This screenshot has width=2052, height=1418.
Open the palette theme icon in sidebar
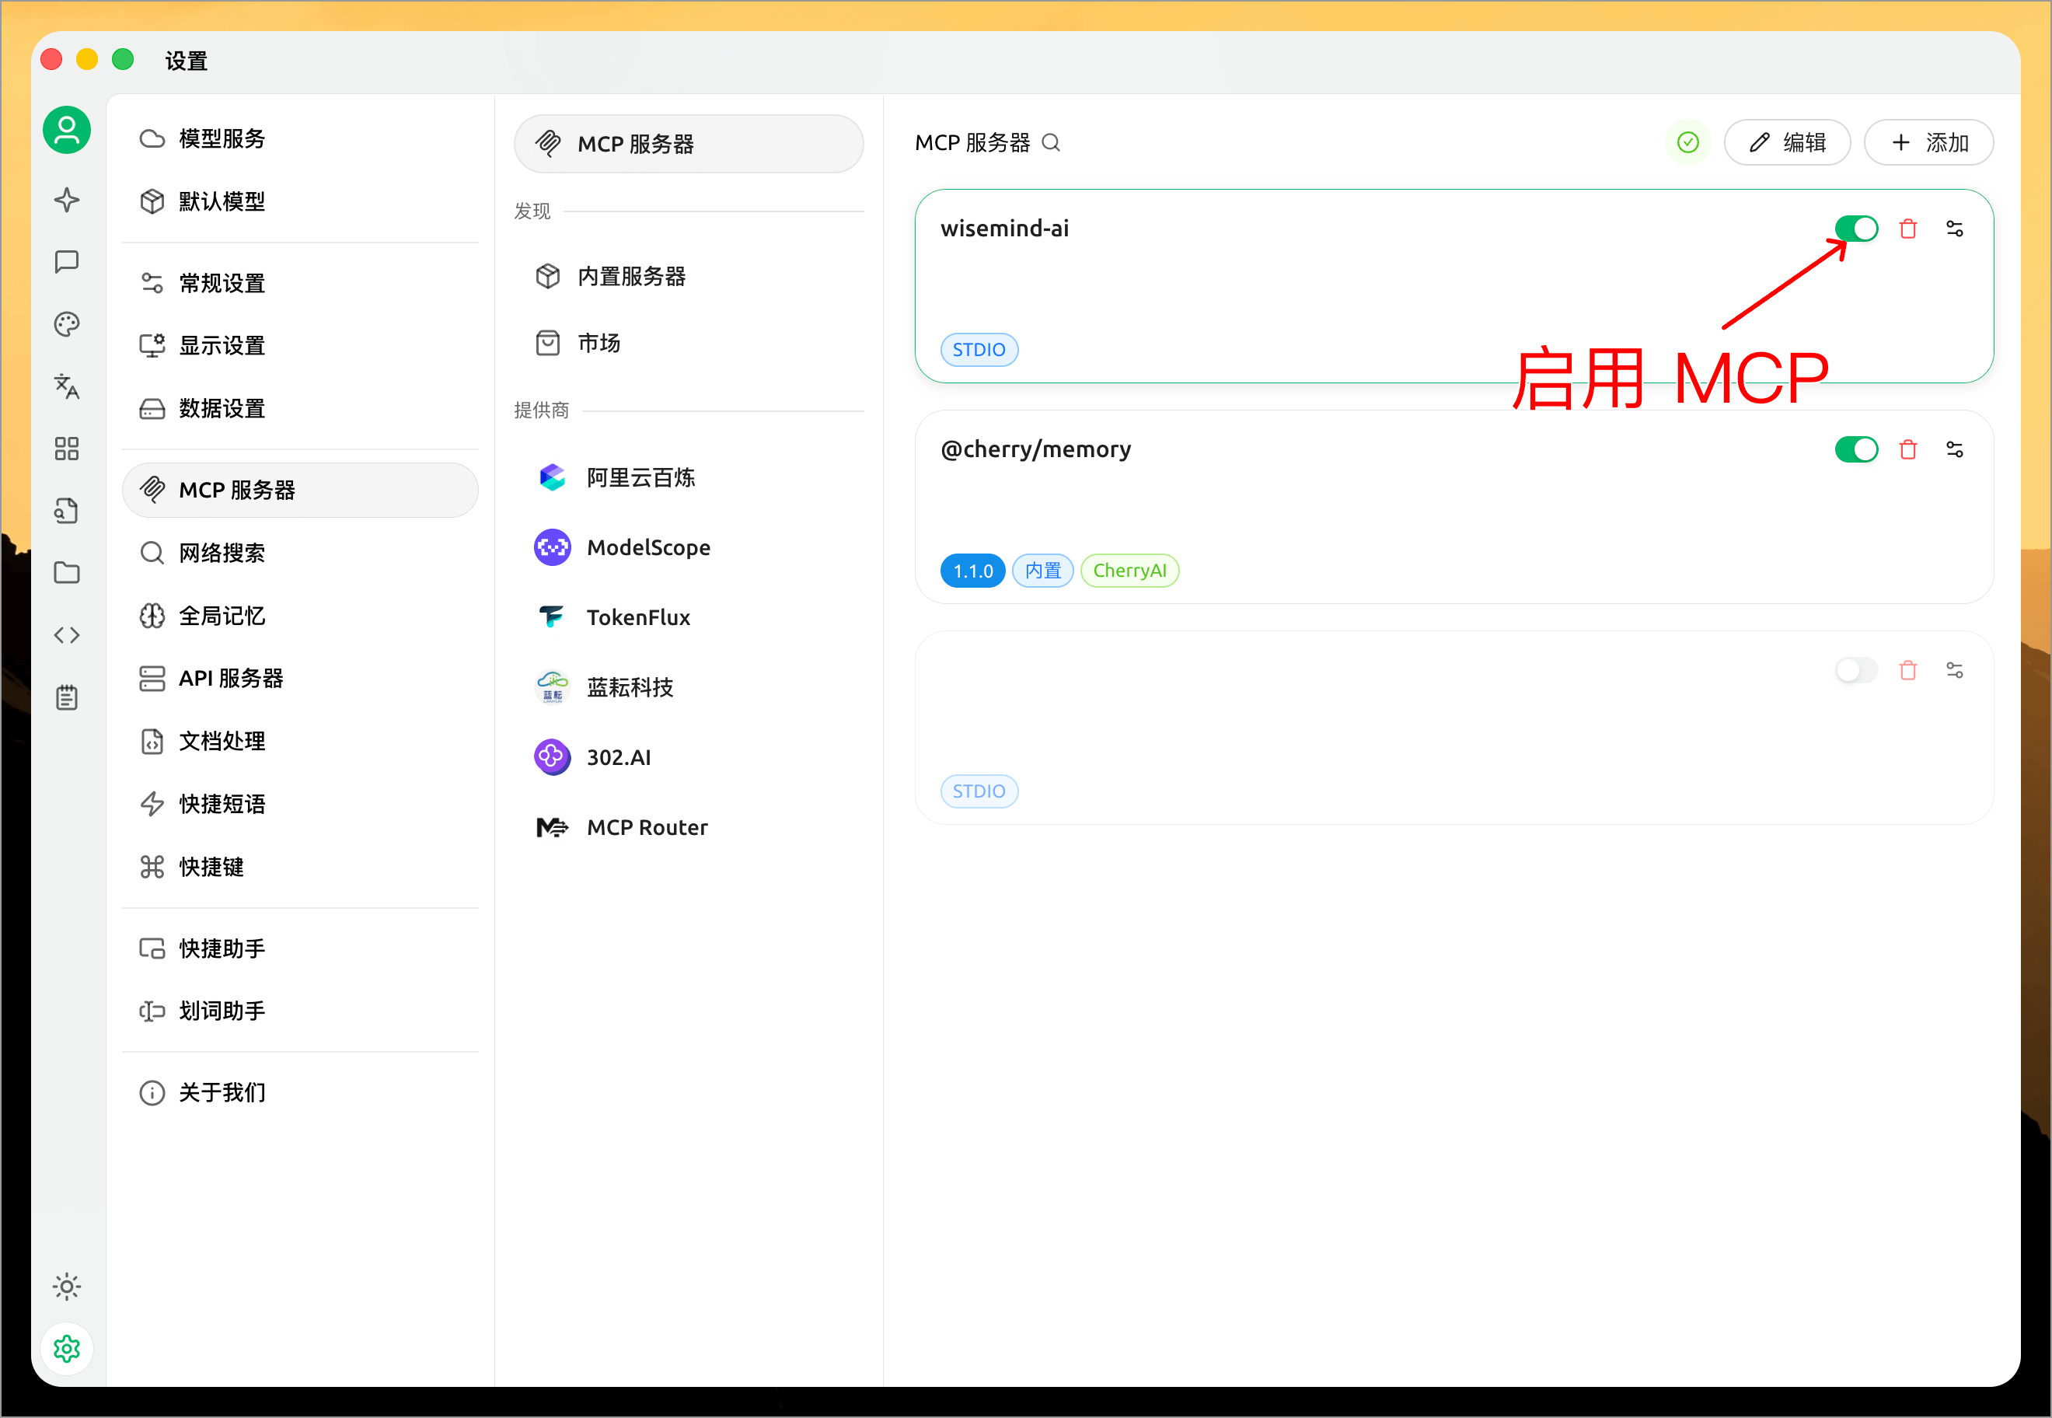pyautogui.click(x=66, y=324)
